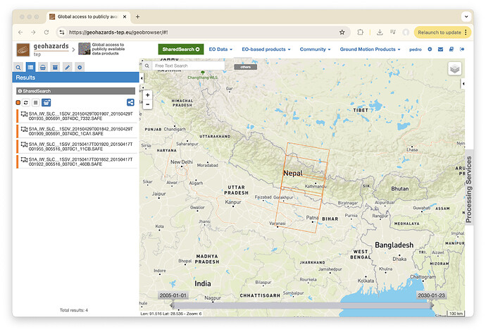The image size is (486, 332).
Task: Add results to basket with plus icon
Action: (46, 102)
